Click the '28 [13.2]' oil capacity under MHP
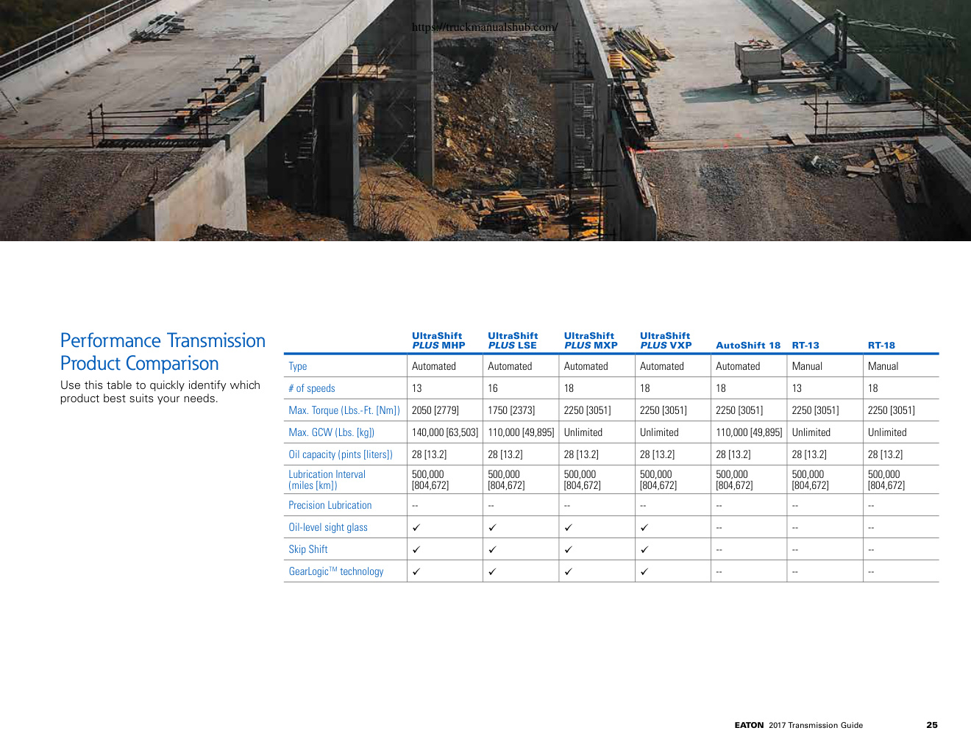 (430, 454)
